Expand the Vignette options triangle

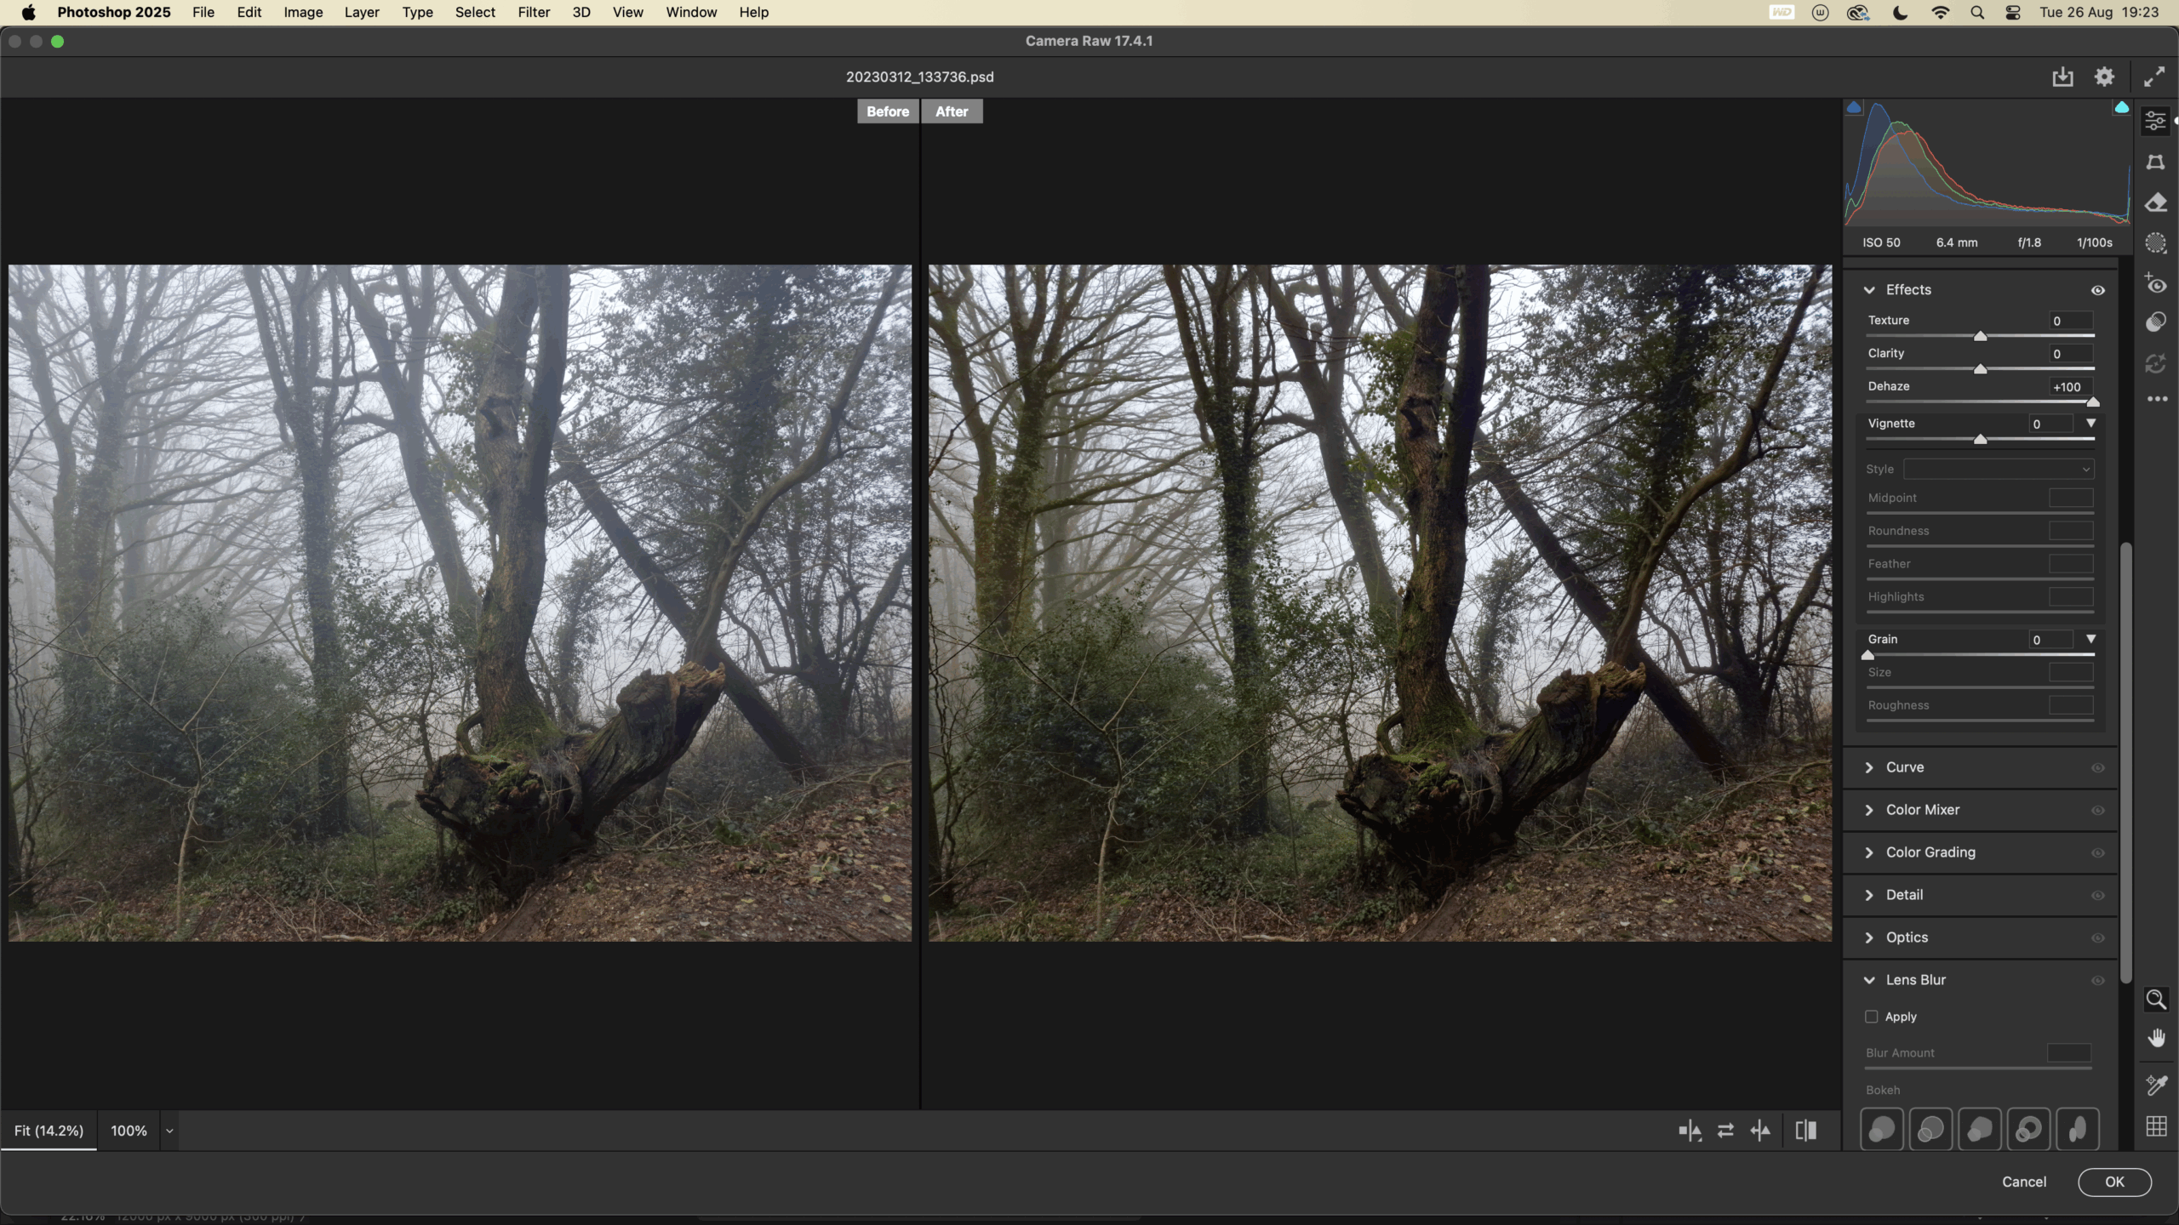click(x=2090, y=424)
